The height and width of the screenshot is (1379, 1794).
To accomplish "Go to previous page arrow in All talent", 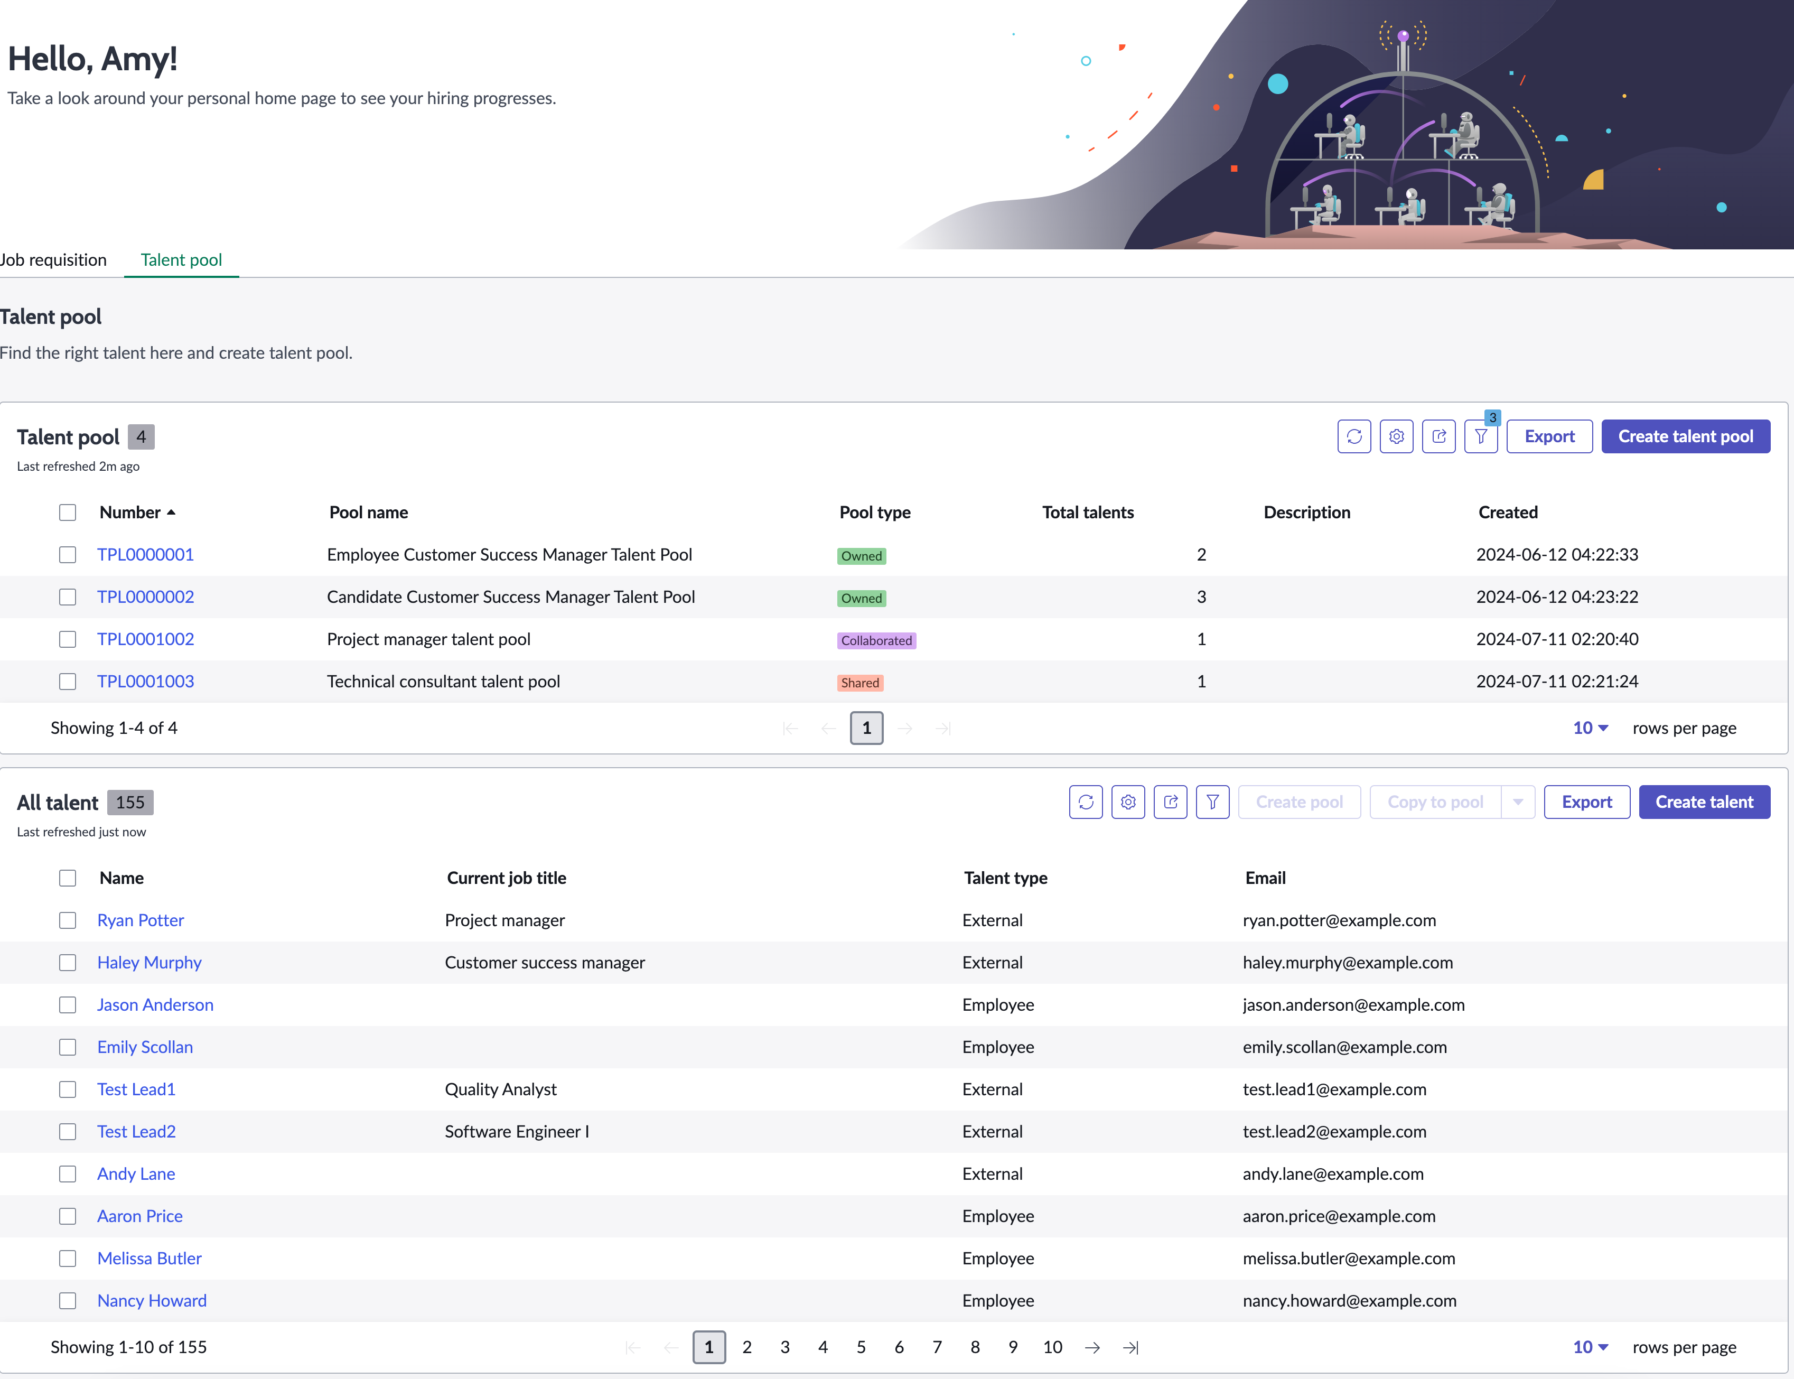I will click(x=670, y=1347).
